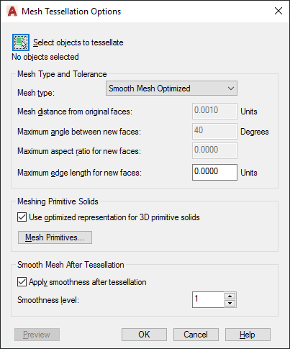Confirm settings with the OK button
Viewport: 290px width, 349px height.
point(144,335)
